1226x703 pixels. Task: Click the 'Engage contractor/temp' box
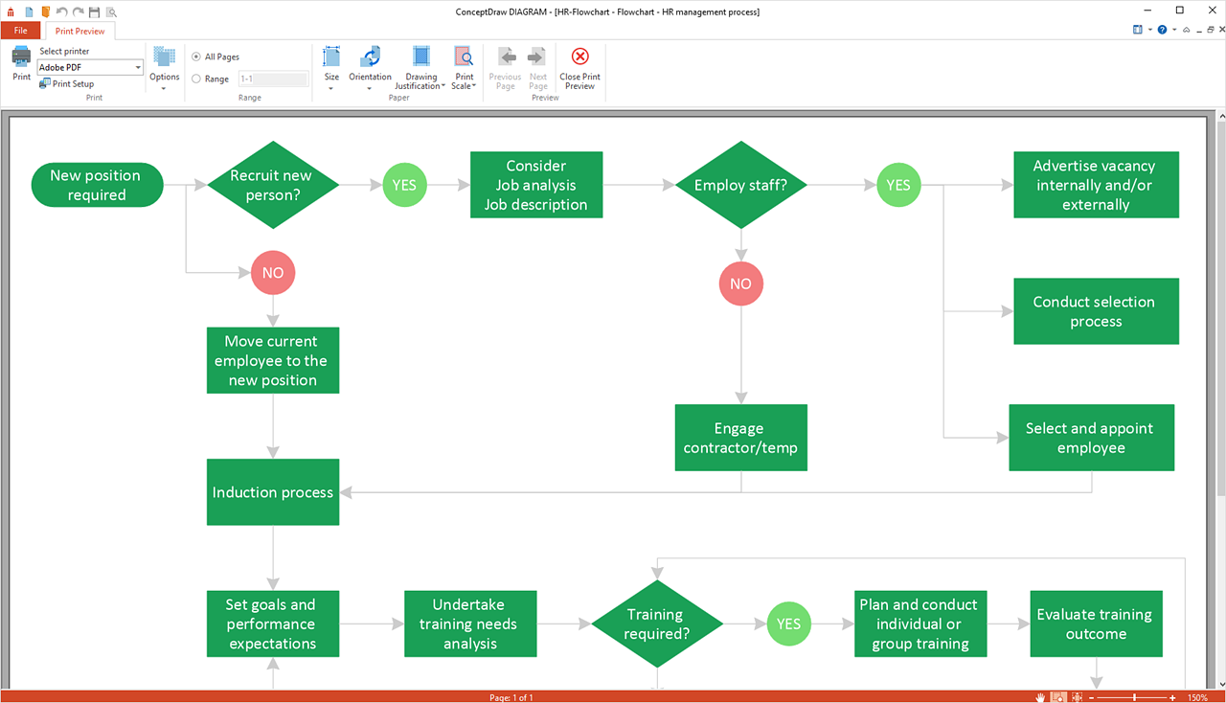pyautogui.click(x=741, y=438)
